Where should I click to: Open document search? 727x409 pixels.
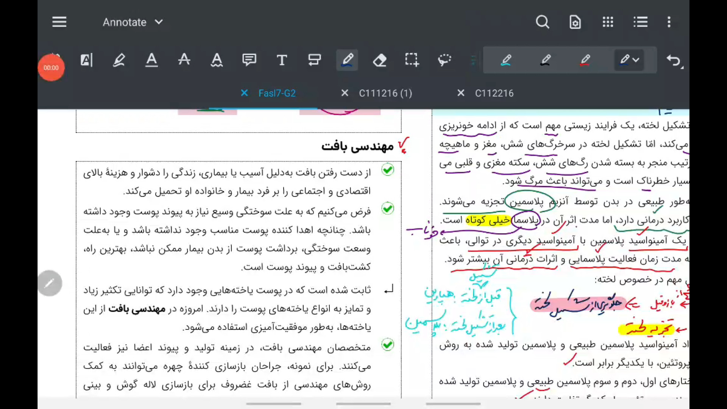[x=542, y=22]
